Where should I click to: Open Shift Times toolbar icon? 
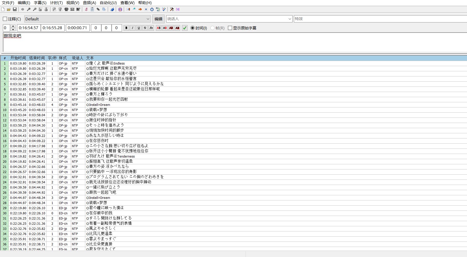coord(128,9)
